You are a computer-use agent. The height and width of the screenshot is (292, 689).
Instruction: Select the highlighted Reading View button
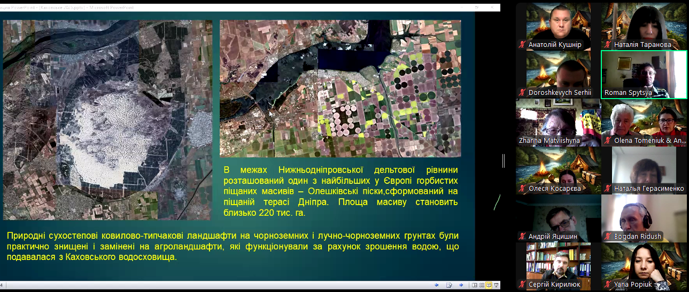coord(489,285)
